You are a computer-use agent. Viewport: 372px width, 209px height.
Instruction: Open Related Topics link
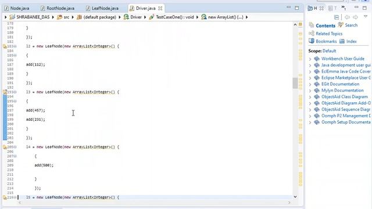329,34
